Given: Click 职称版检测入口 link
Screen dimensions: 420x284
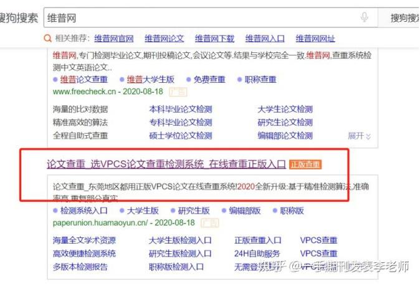Looking at the screenshot, I should [176, 267].
